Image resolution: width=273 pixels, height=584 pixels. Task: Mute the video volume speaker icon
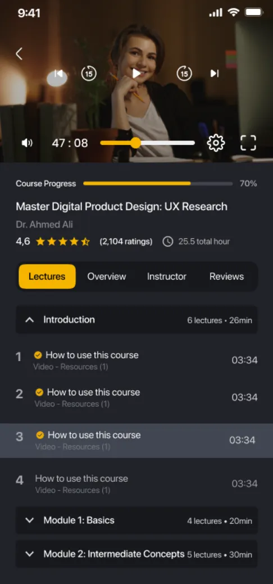[x=27, y=143]
